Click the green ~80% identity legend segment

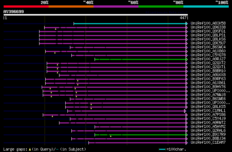coord(161,6)
